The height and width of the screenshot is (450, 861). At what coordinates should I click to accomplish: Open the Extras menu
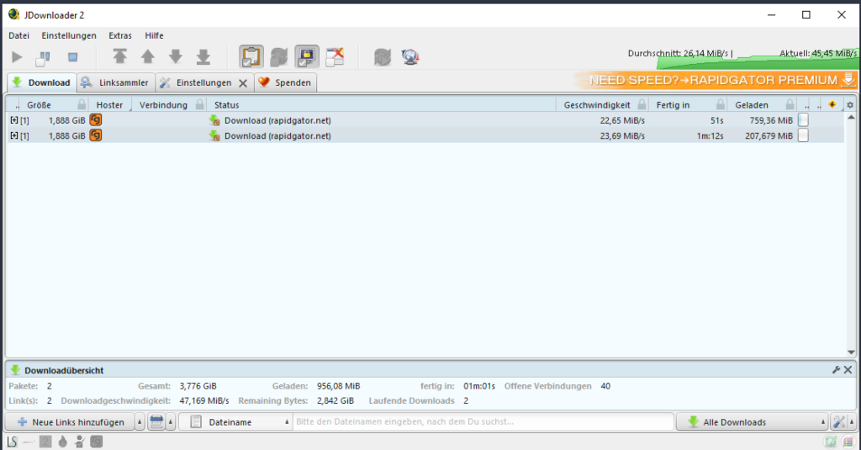click(120, 35)
